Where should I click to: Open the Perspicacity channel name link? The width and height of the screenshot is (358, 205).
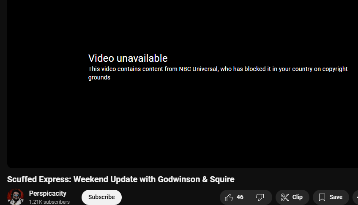point(48,193)
